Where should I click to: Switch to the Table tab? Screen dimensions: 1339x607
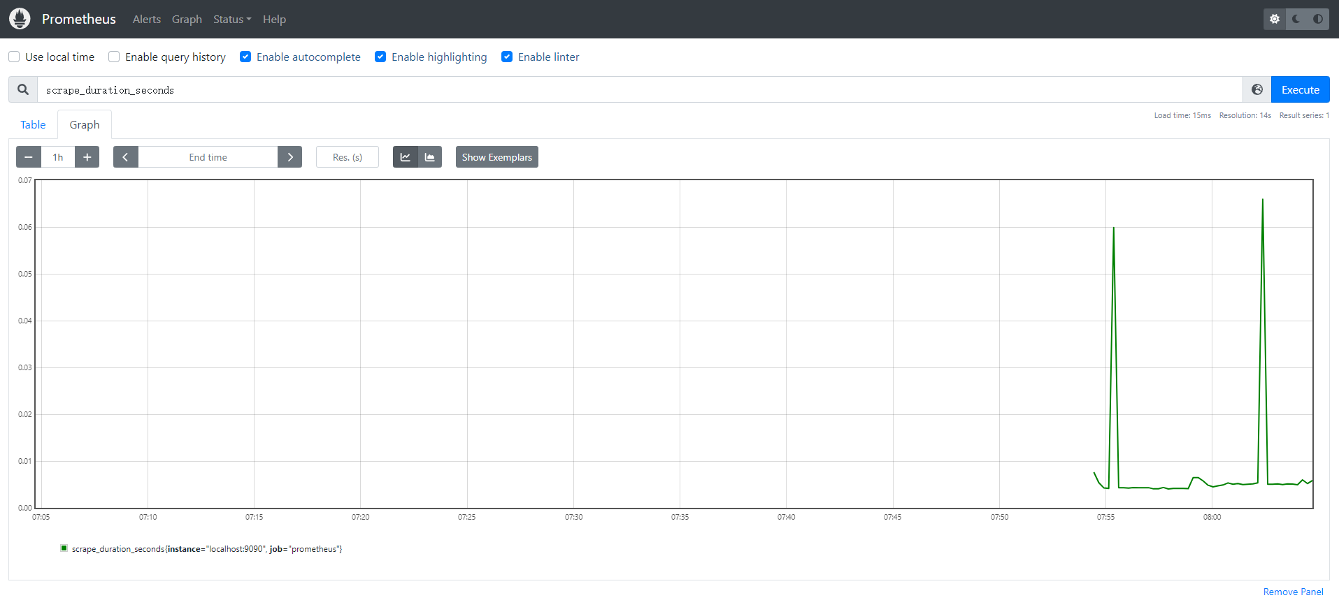click(x=33, y=124)
